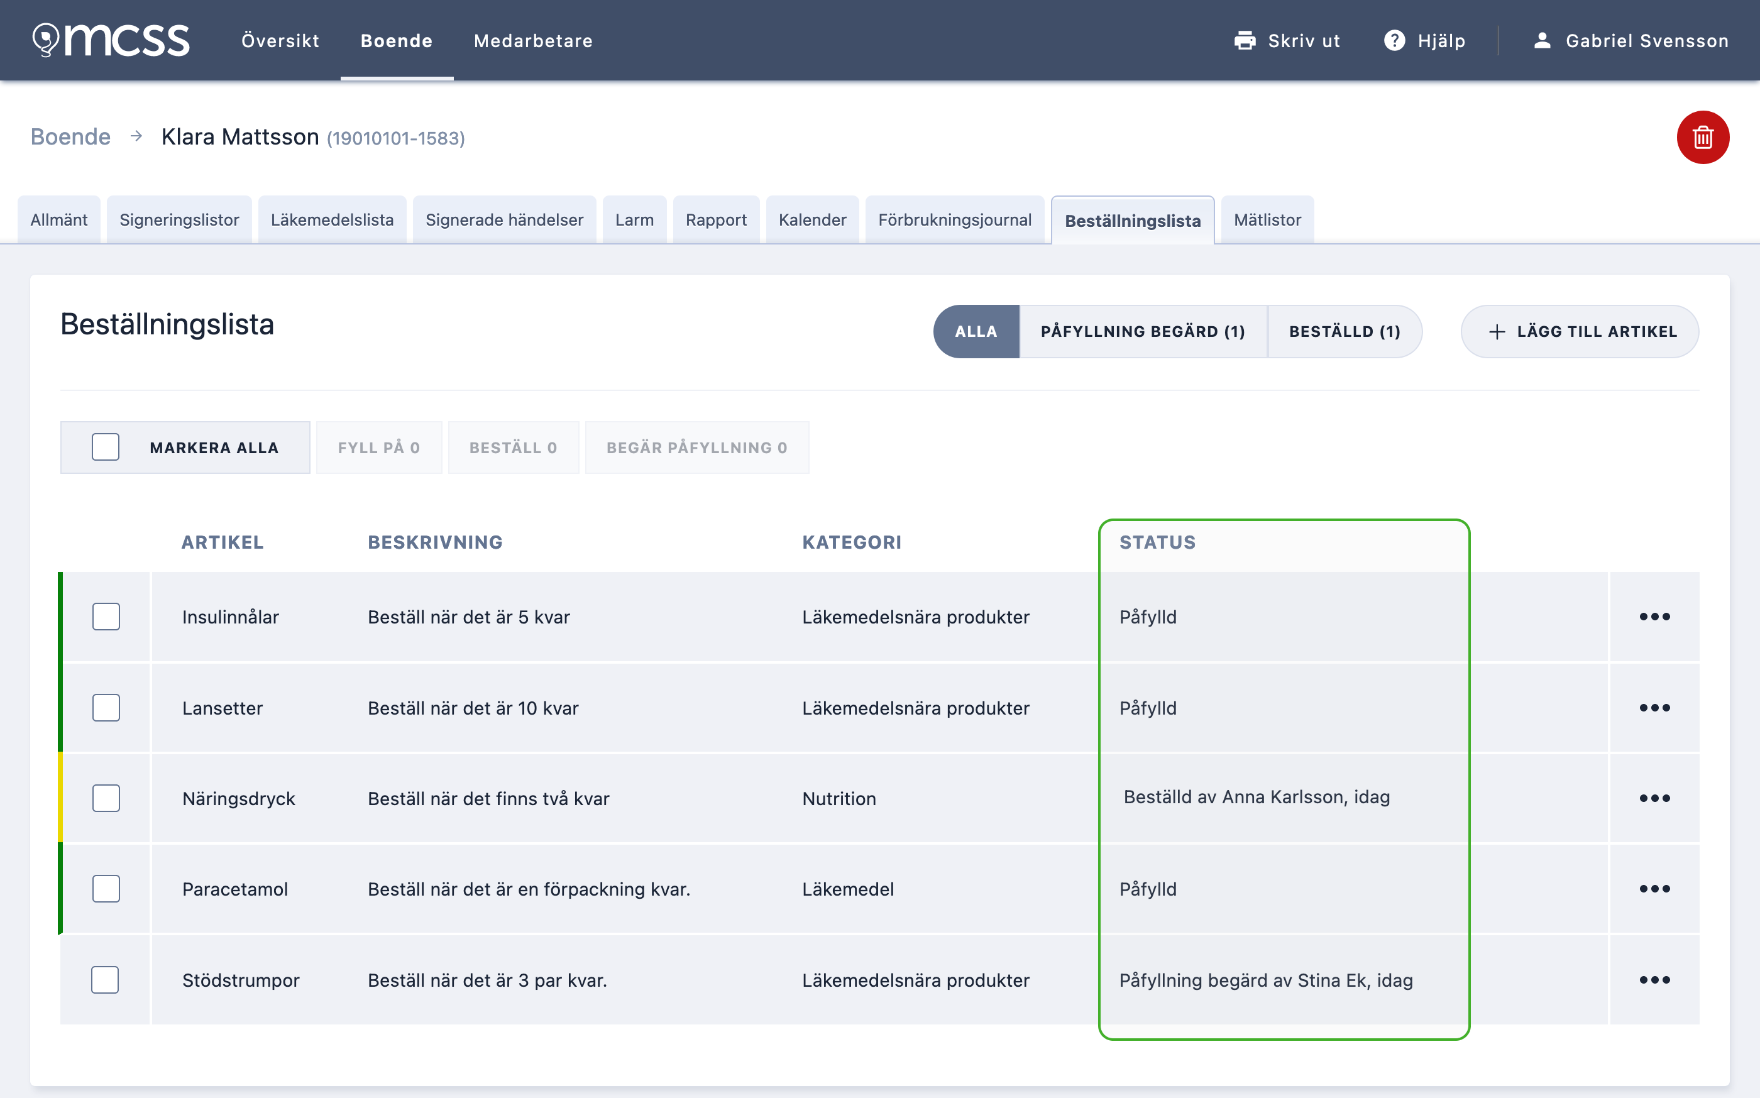Click the Begär påfyllning 0 button

click(697, 447)
